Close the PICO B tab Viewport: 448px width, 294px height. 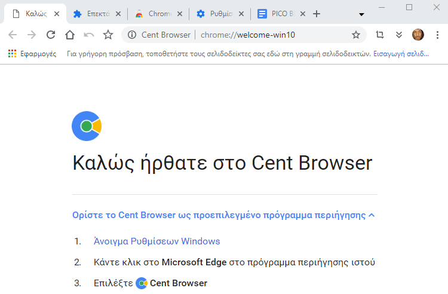[303, 14]
